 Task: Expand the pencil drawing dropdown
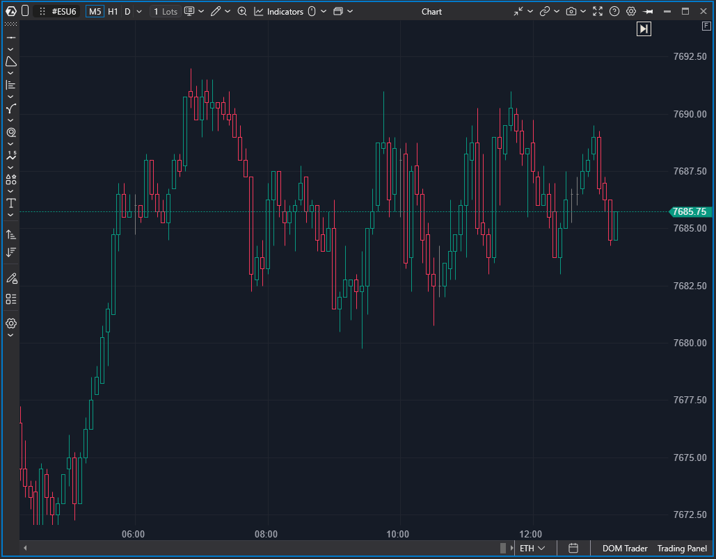coord(228,11)
